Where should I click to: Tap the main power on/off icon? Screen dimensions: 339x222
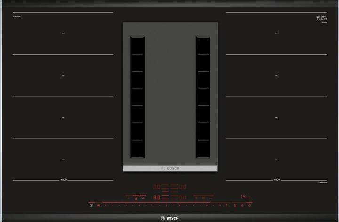pyautogui.click(x=91, y=206)
